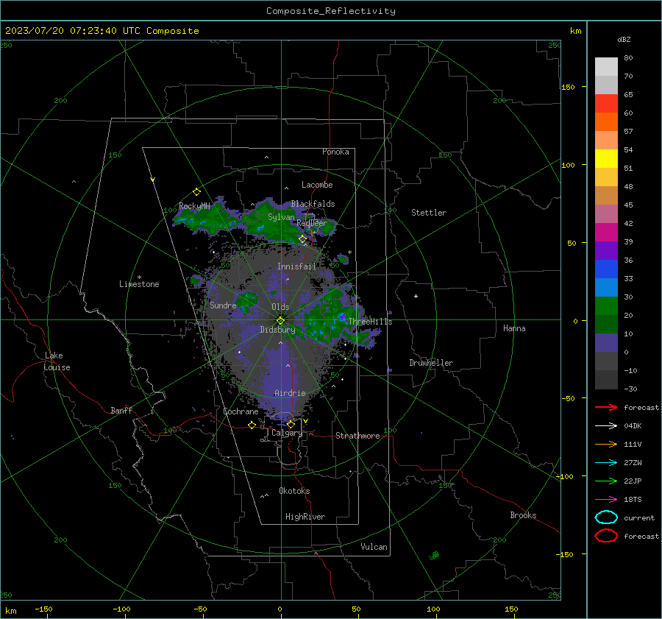This screenshot has width=662, height=619.
Task: Click the Lacombe city label
Action: (317, 185)
